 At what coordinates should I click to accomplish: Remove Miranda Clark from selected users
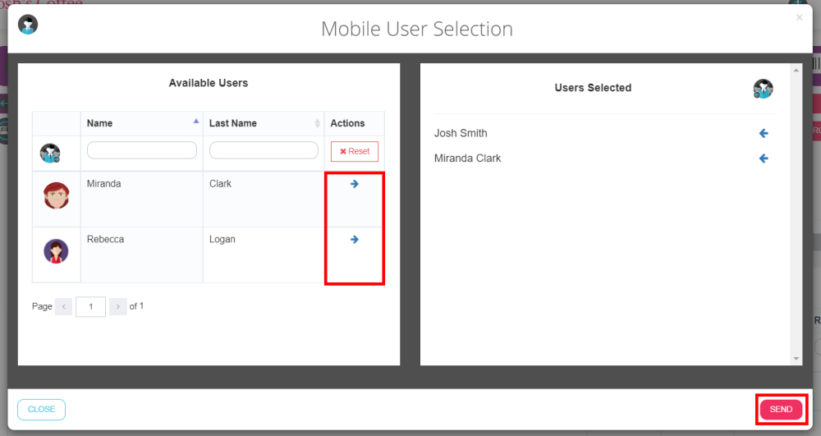pyautogui.click(x=764, y=158)
